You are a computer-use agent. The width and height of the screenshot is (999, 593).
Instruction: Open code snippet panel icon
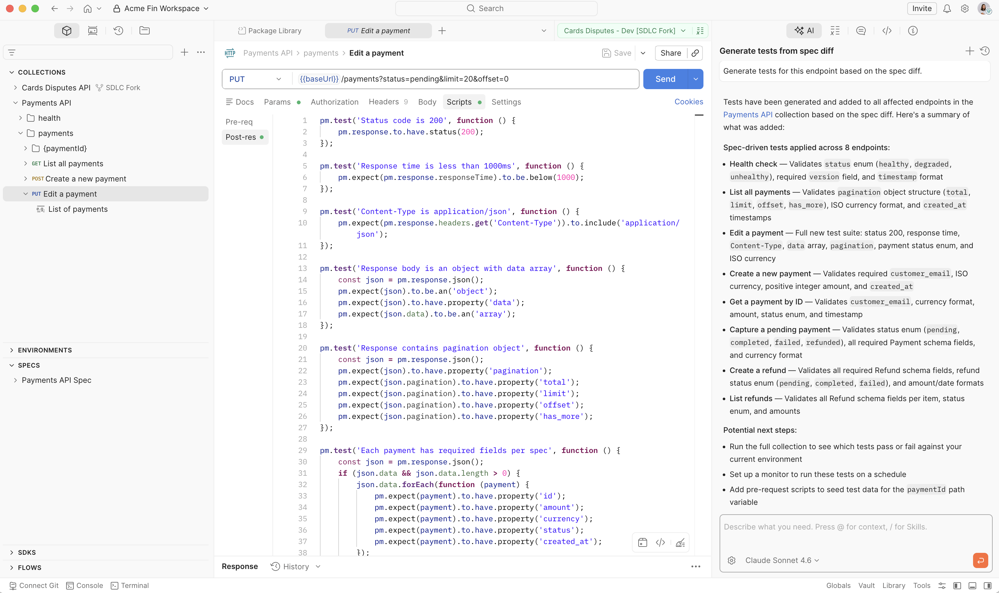[887, 31]
